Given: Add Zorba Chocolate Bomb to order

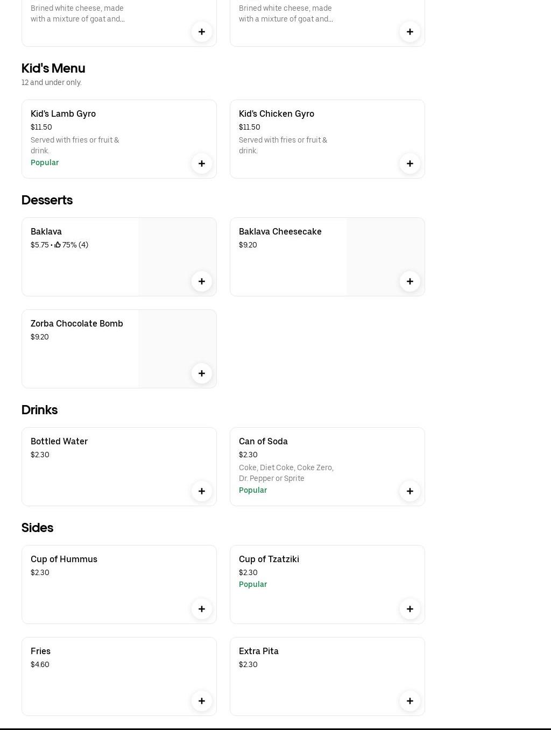Looking at the screenshot, I should [x=202, y=373].
